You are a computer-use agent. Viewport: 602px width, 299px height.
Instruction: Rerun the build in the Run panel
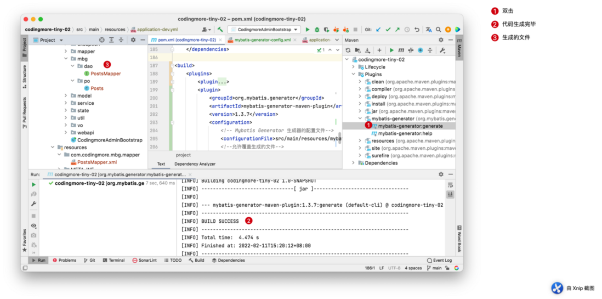click(34, 185)
